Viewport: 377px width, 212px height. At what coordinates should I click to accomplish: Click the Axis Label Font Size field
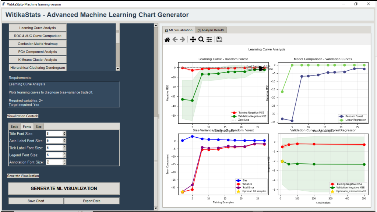[54, 141]
